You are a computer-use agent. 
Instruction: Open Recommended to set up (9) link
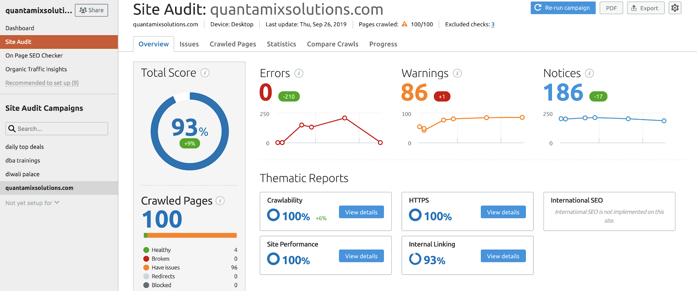[x=42, y=83]
